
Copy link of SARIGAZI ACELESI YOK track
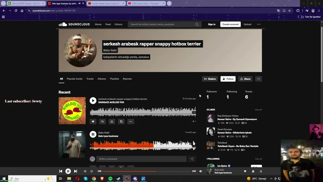coord(121,122)
